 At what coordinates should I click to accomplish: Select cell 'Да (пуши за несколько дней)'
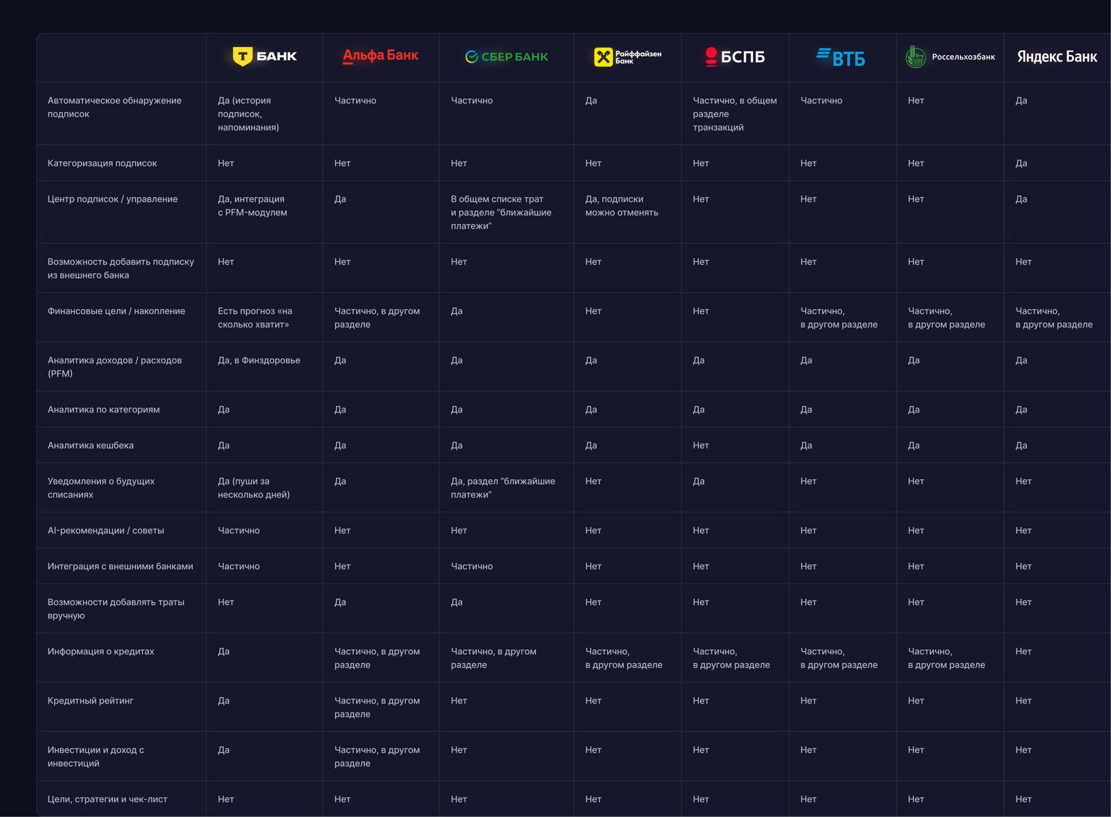254,488
